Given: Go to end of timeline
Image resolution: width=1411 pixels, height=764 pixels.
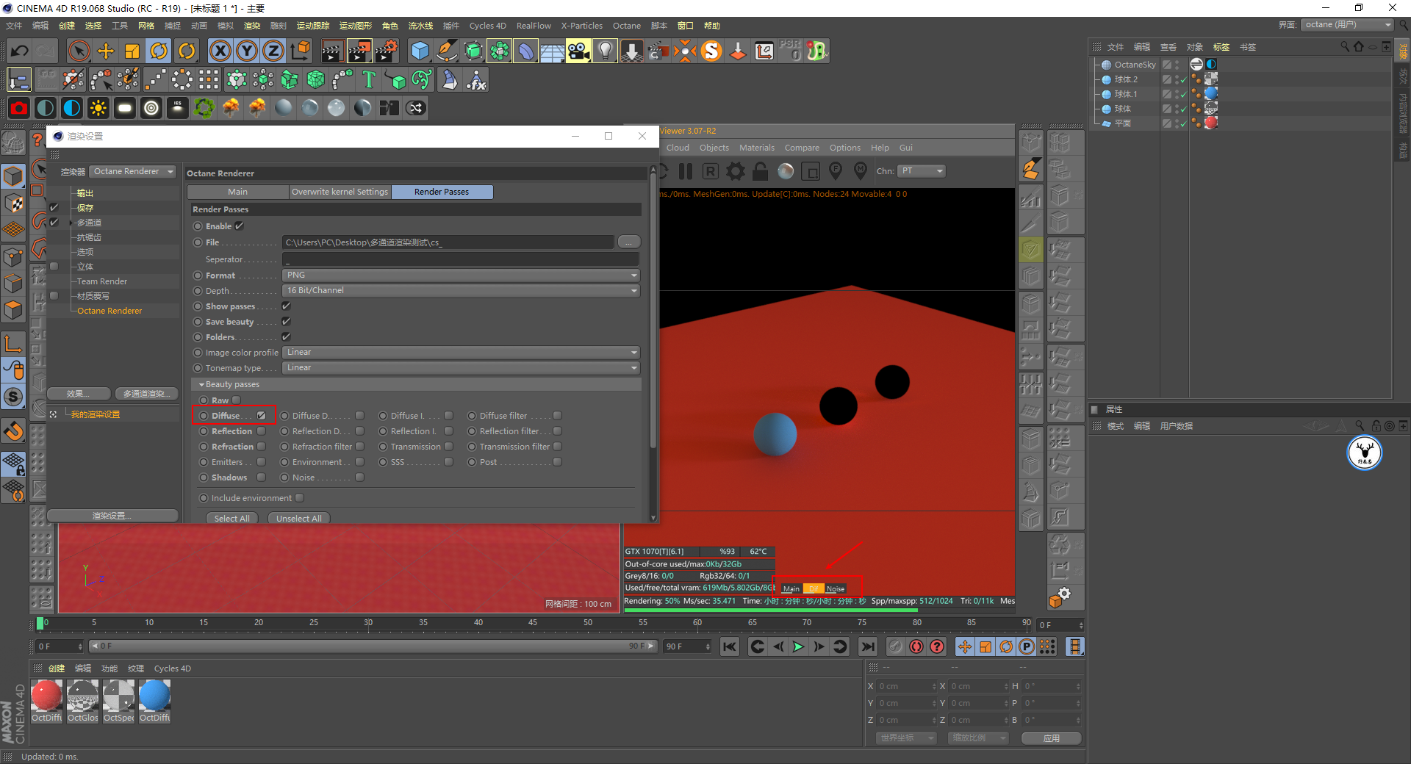Looking at the screenshot, I should coord(868,646).
